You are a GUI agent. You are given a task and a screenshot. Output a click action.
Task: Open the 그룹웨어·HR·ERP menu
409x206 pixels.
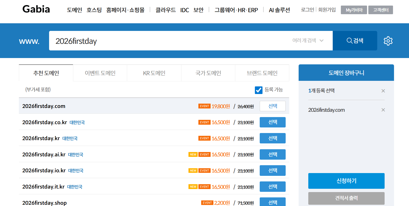tap(236, 10)
